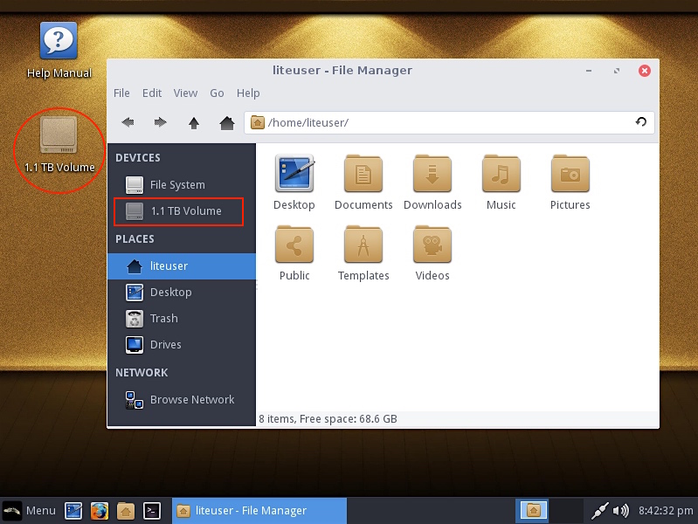Click the back arrow in the toolbar
Screen dimensions: 698x524
[x=128, y=123]
